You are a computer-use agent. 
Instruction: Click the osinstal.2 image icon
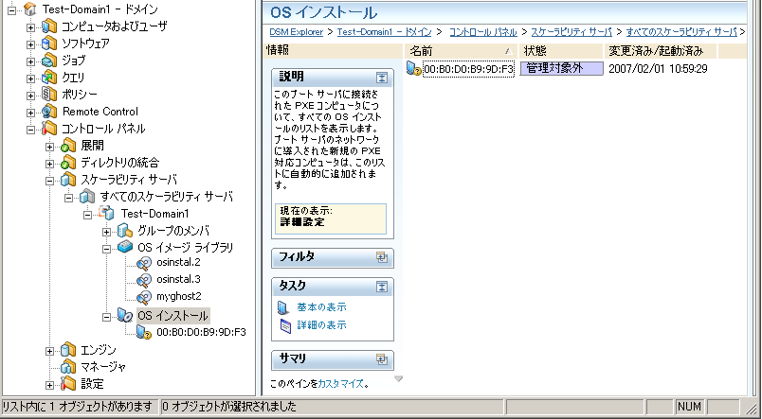(x=144, y=263)
